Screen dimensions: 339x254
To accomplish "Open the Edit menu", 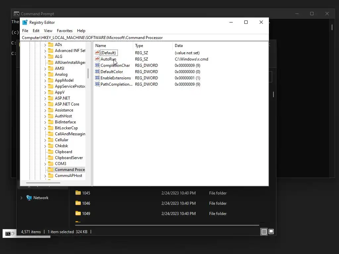I will [36, 31].
